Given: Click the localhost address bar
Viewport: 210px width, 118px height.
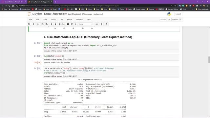Looking at the screenshot, I should click(94, 6).
